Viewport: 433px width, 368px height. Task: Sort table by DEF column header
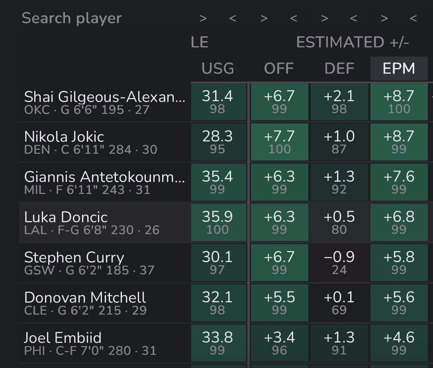[x=339, y=69]
